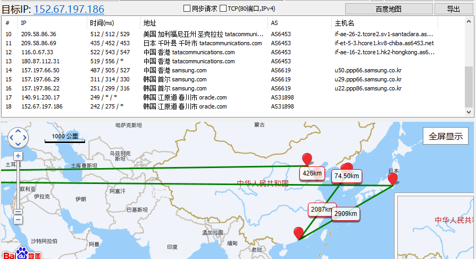Screen dimensions: 476x259
Task: Select hop 17 row 140.91.230.17
Action: [232, 97]
